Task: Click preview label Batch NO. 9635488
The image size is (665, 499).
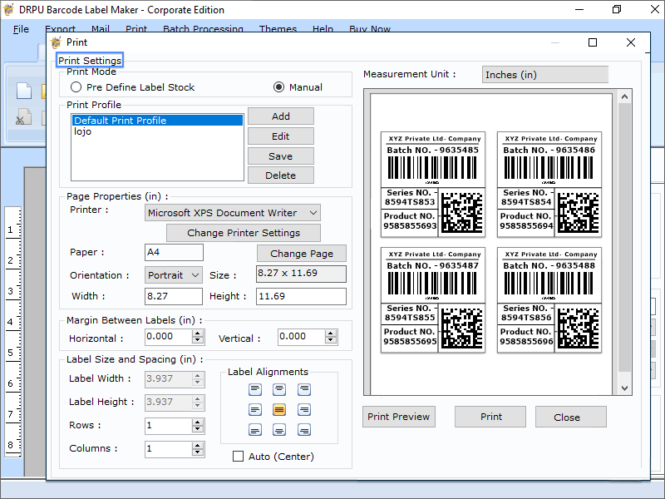Action: [x=549, y=300]
